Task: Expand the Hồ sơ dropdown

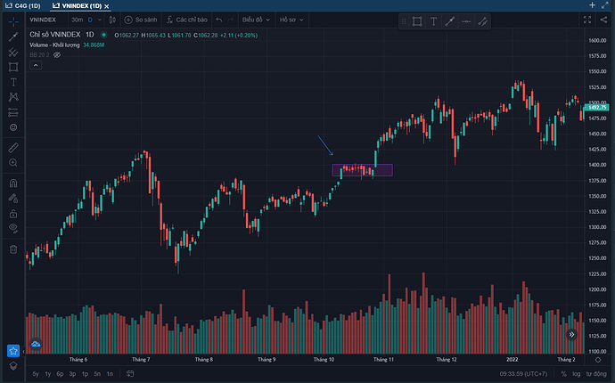Action: (x=291, y=19)
